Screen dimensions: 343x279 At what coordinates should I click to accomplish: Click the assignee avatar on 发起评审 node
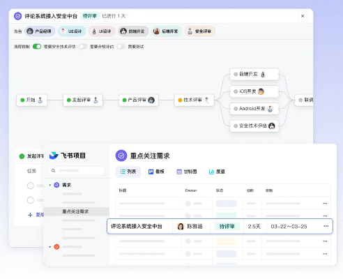96,100
